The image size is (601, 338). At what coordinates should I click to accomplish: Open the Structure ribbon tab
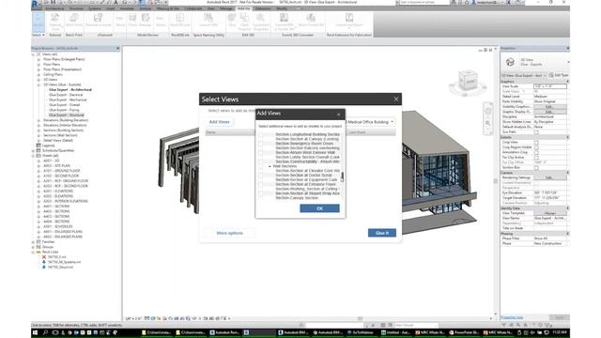pos(76,8)
